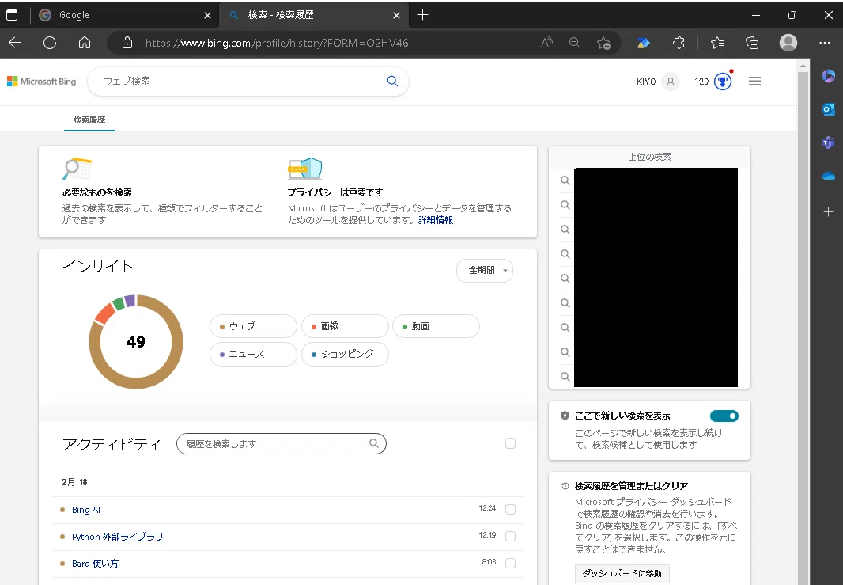
Task: Add this page to favorites
Action: [x=603, y=43]
